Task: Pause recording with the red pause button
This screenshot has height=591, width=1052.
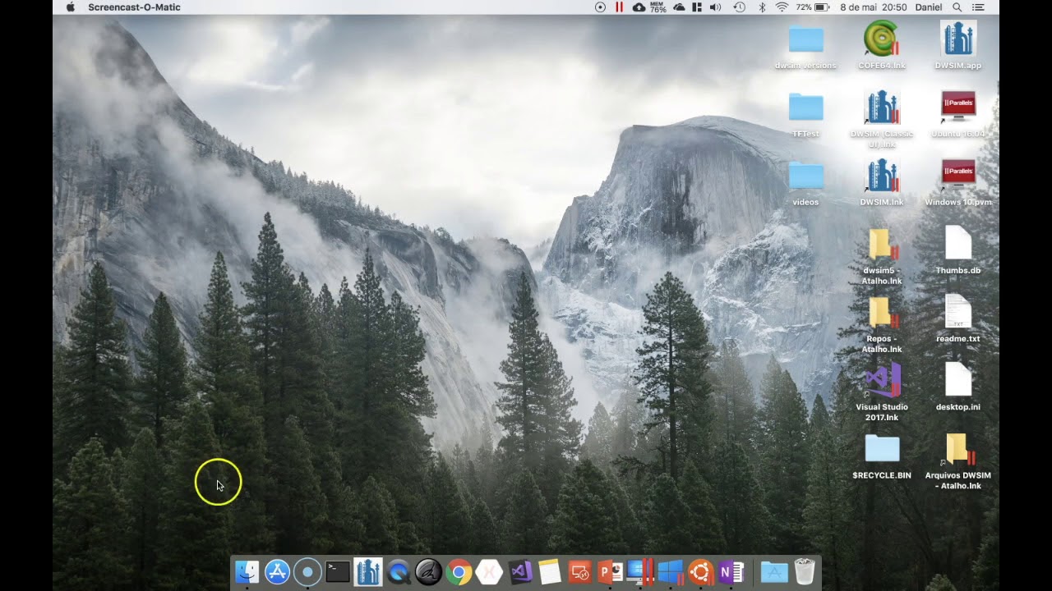Action: [x=619, y=7]
